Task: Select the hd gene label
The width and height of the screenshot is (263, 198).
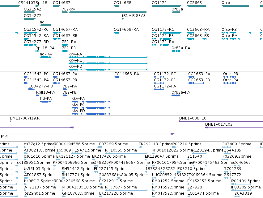Action: (42, 22)
